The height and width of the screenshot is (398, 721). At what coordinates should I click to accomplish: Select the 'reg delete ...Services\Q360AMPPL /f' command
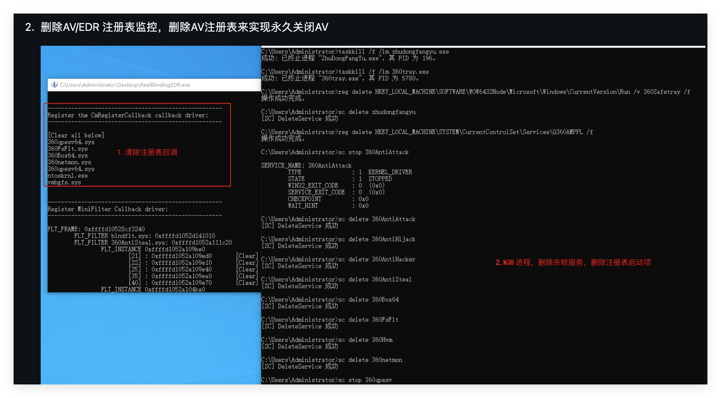[x=466, y=132]
